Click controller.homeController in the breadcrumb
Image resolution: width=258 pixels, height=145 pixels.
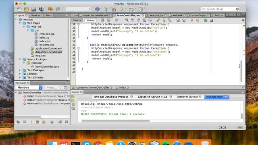pos(93,88)
